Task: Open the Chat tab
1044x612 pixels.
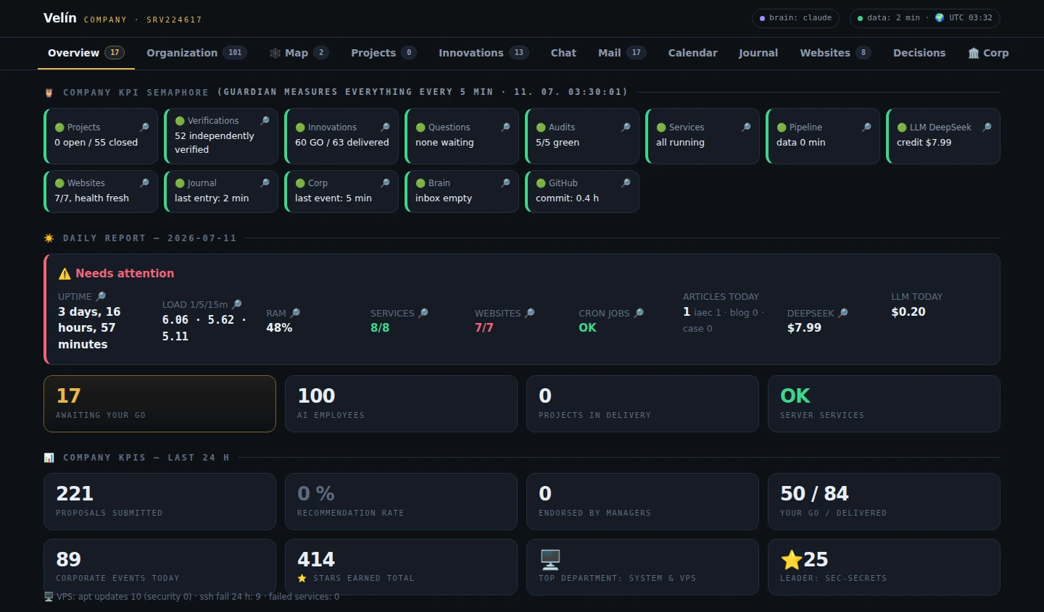Action: coord(563,53)
